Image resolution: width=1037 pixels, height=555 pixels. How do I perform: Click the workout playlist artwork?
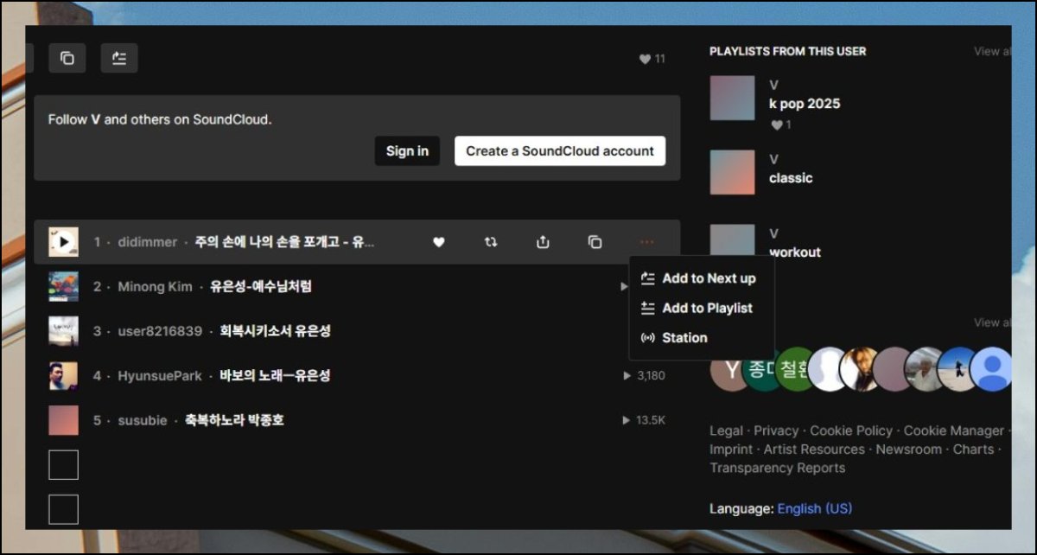tap(732, 240)
